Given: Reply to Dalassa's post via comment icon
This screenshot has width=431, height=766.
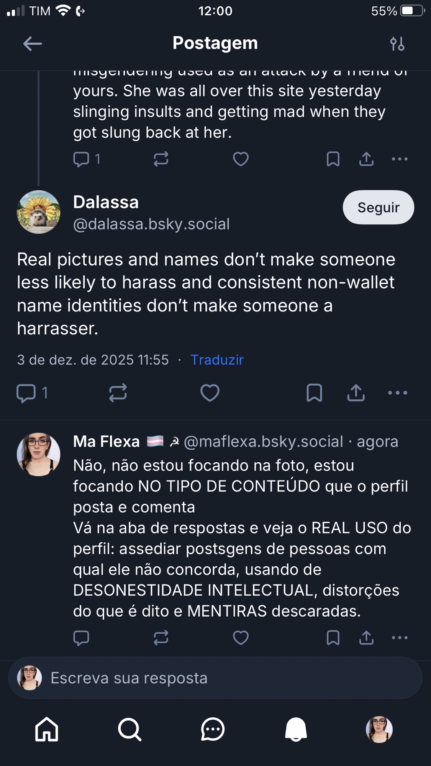Looking at the screenshot, I should click(26, 393).
